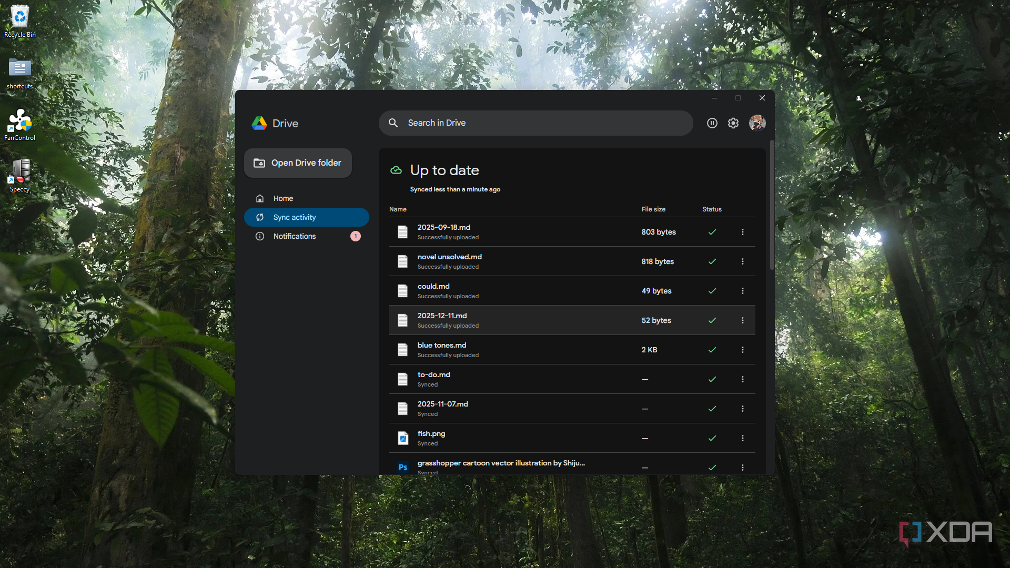This screenshot has height=568, width=1010.
Task: Click the Notifications badge showing 1
Action: point(356,236)
